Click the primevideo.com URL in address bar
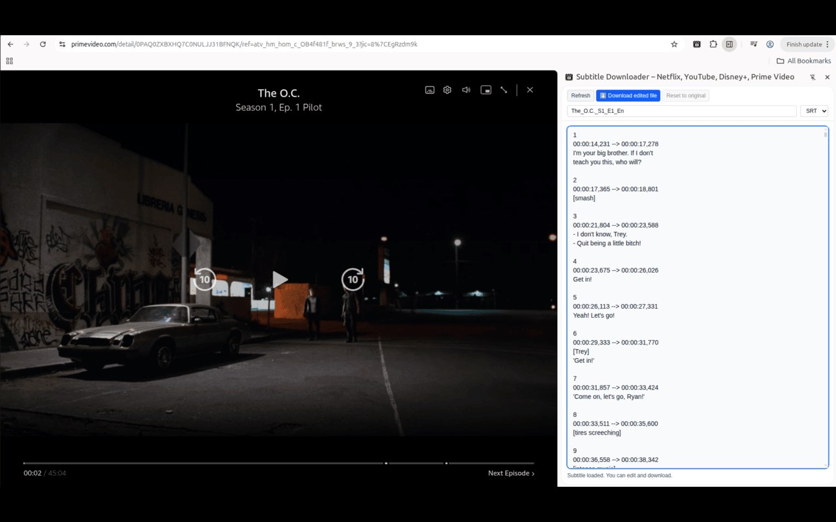Screen dimensions: 836x522 pyautogui.click(x=244, y=44)
